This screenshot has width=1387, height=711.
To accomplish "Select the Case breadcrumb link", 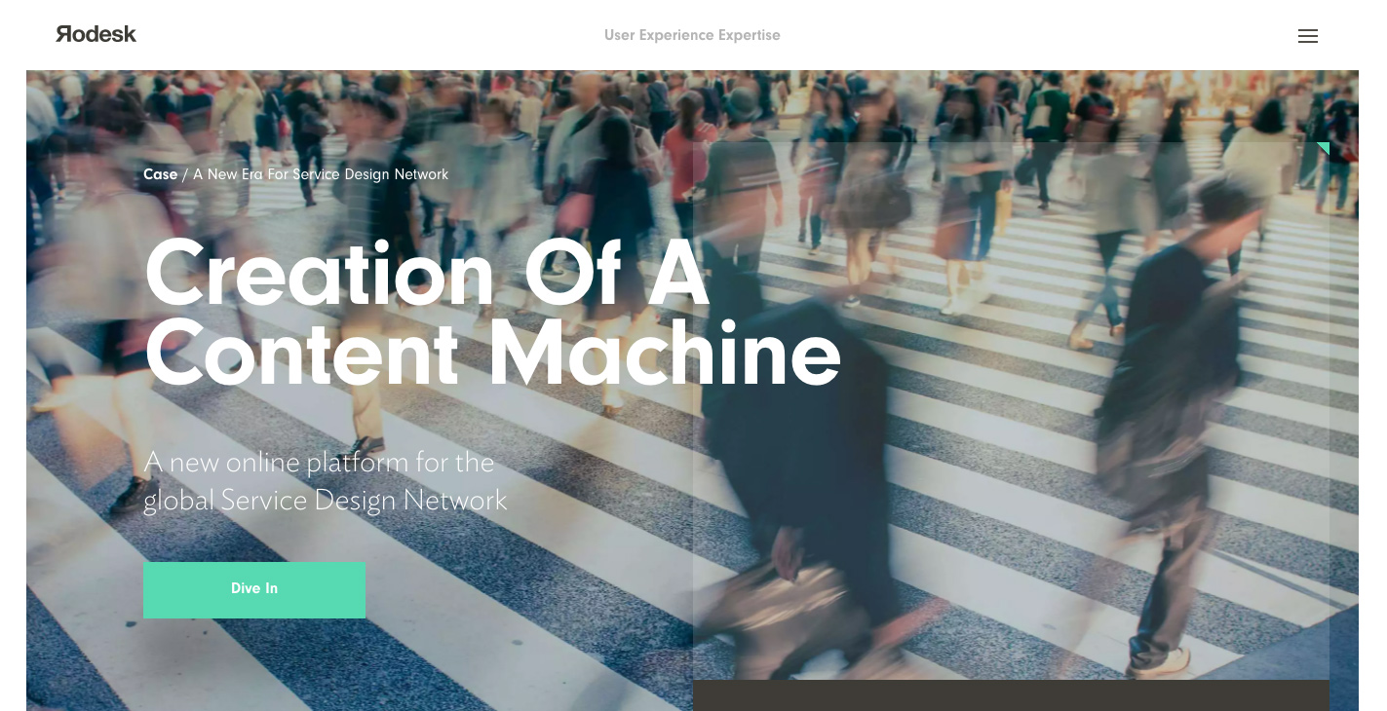I will pos(160,174).
